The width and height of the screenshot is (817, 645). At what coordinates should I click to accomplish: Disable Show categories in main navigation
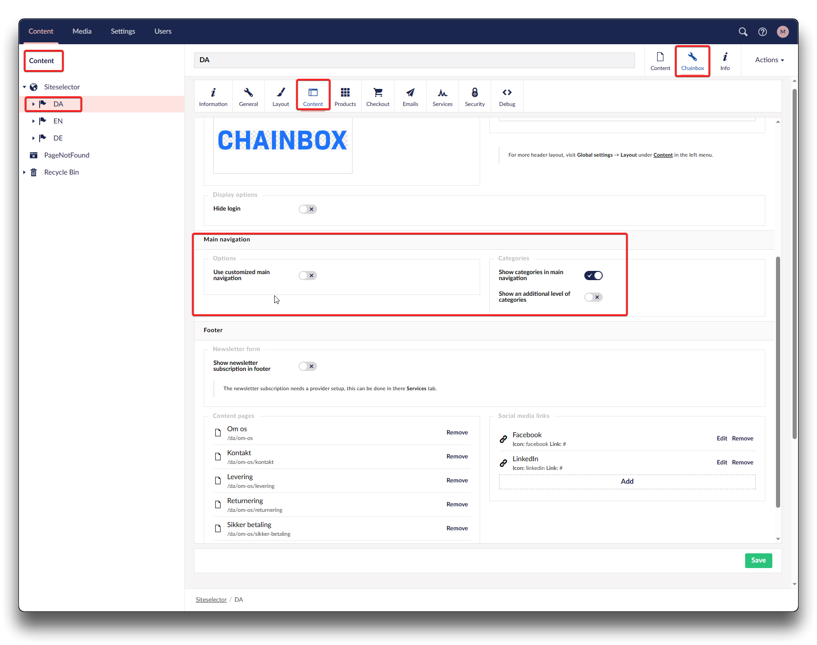pyautogui.click(x=593, y=276)
